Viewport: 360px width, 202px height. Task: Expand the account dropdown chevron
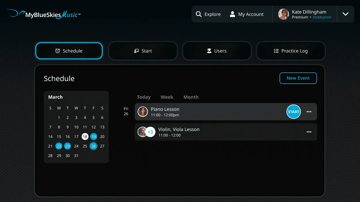pyautogui.click(x=346, y=14)
